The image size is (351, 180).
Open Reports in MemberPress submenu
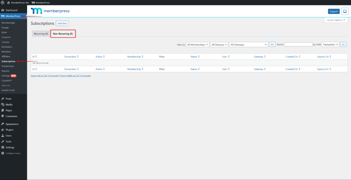coord(5,71)
